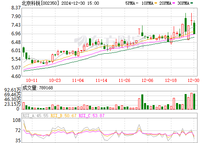Click the 5PMA gray legend swatch

click(137, 3)
